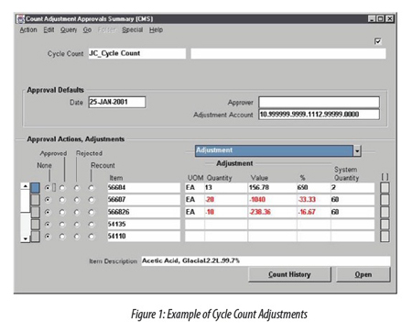Open the Go menu
The width and height of the screenshot is (412, 332).
tap(87, 30)
